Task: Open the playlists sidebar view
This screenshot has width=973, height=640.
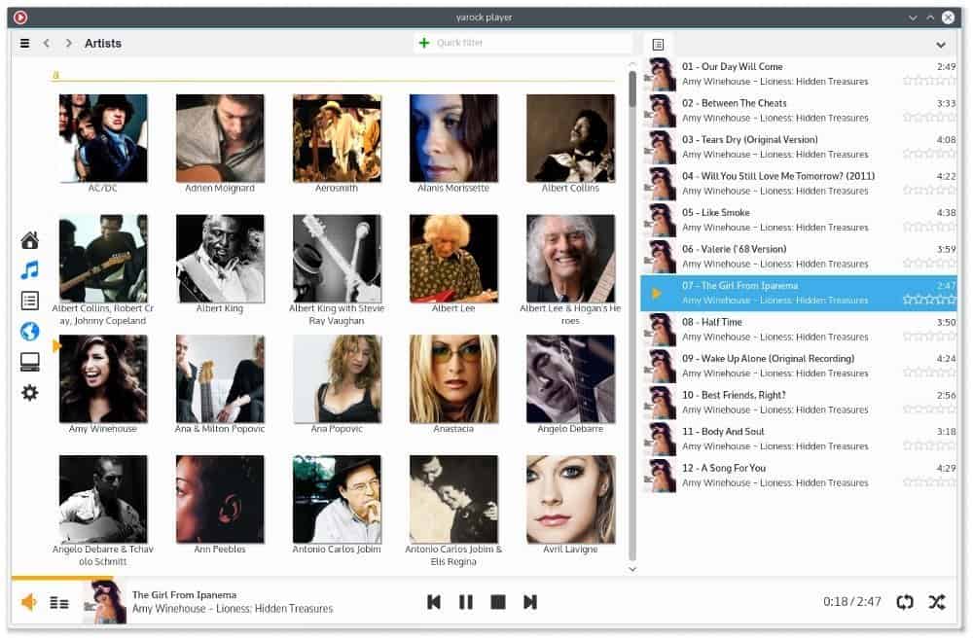Action: [x=30, y=301]
